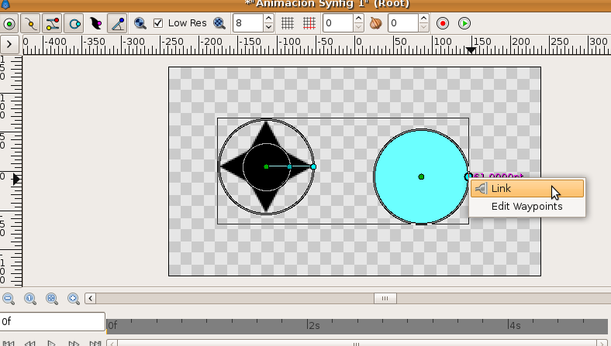Click the current time field showing 0f
Screen dimensions: 611x346
[x=53, y=321]
